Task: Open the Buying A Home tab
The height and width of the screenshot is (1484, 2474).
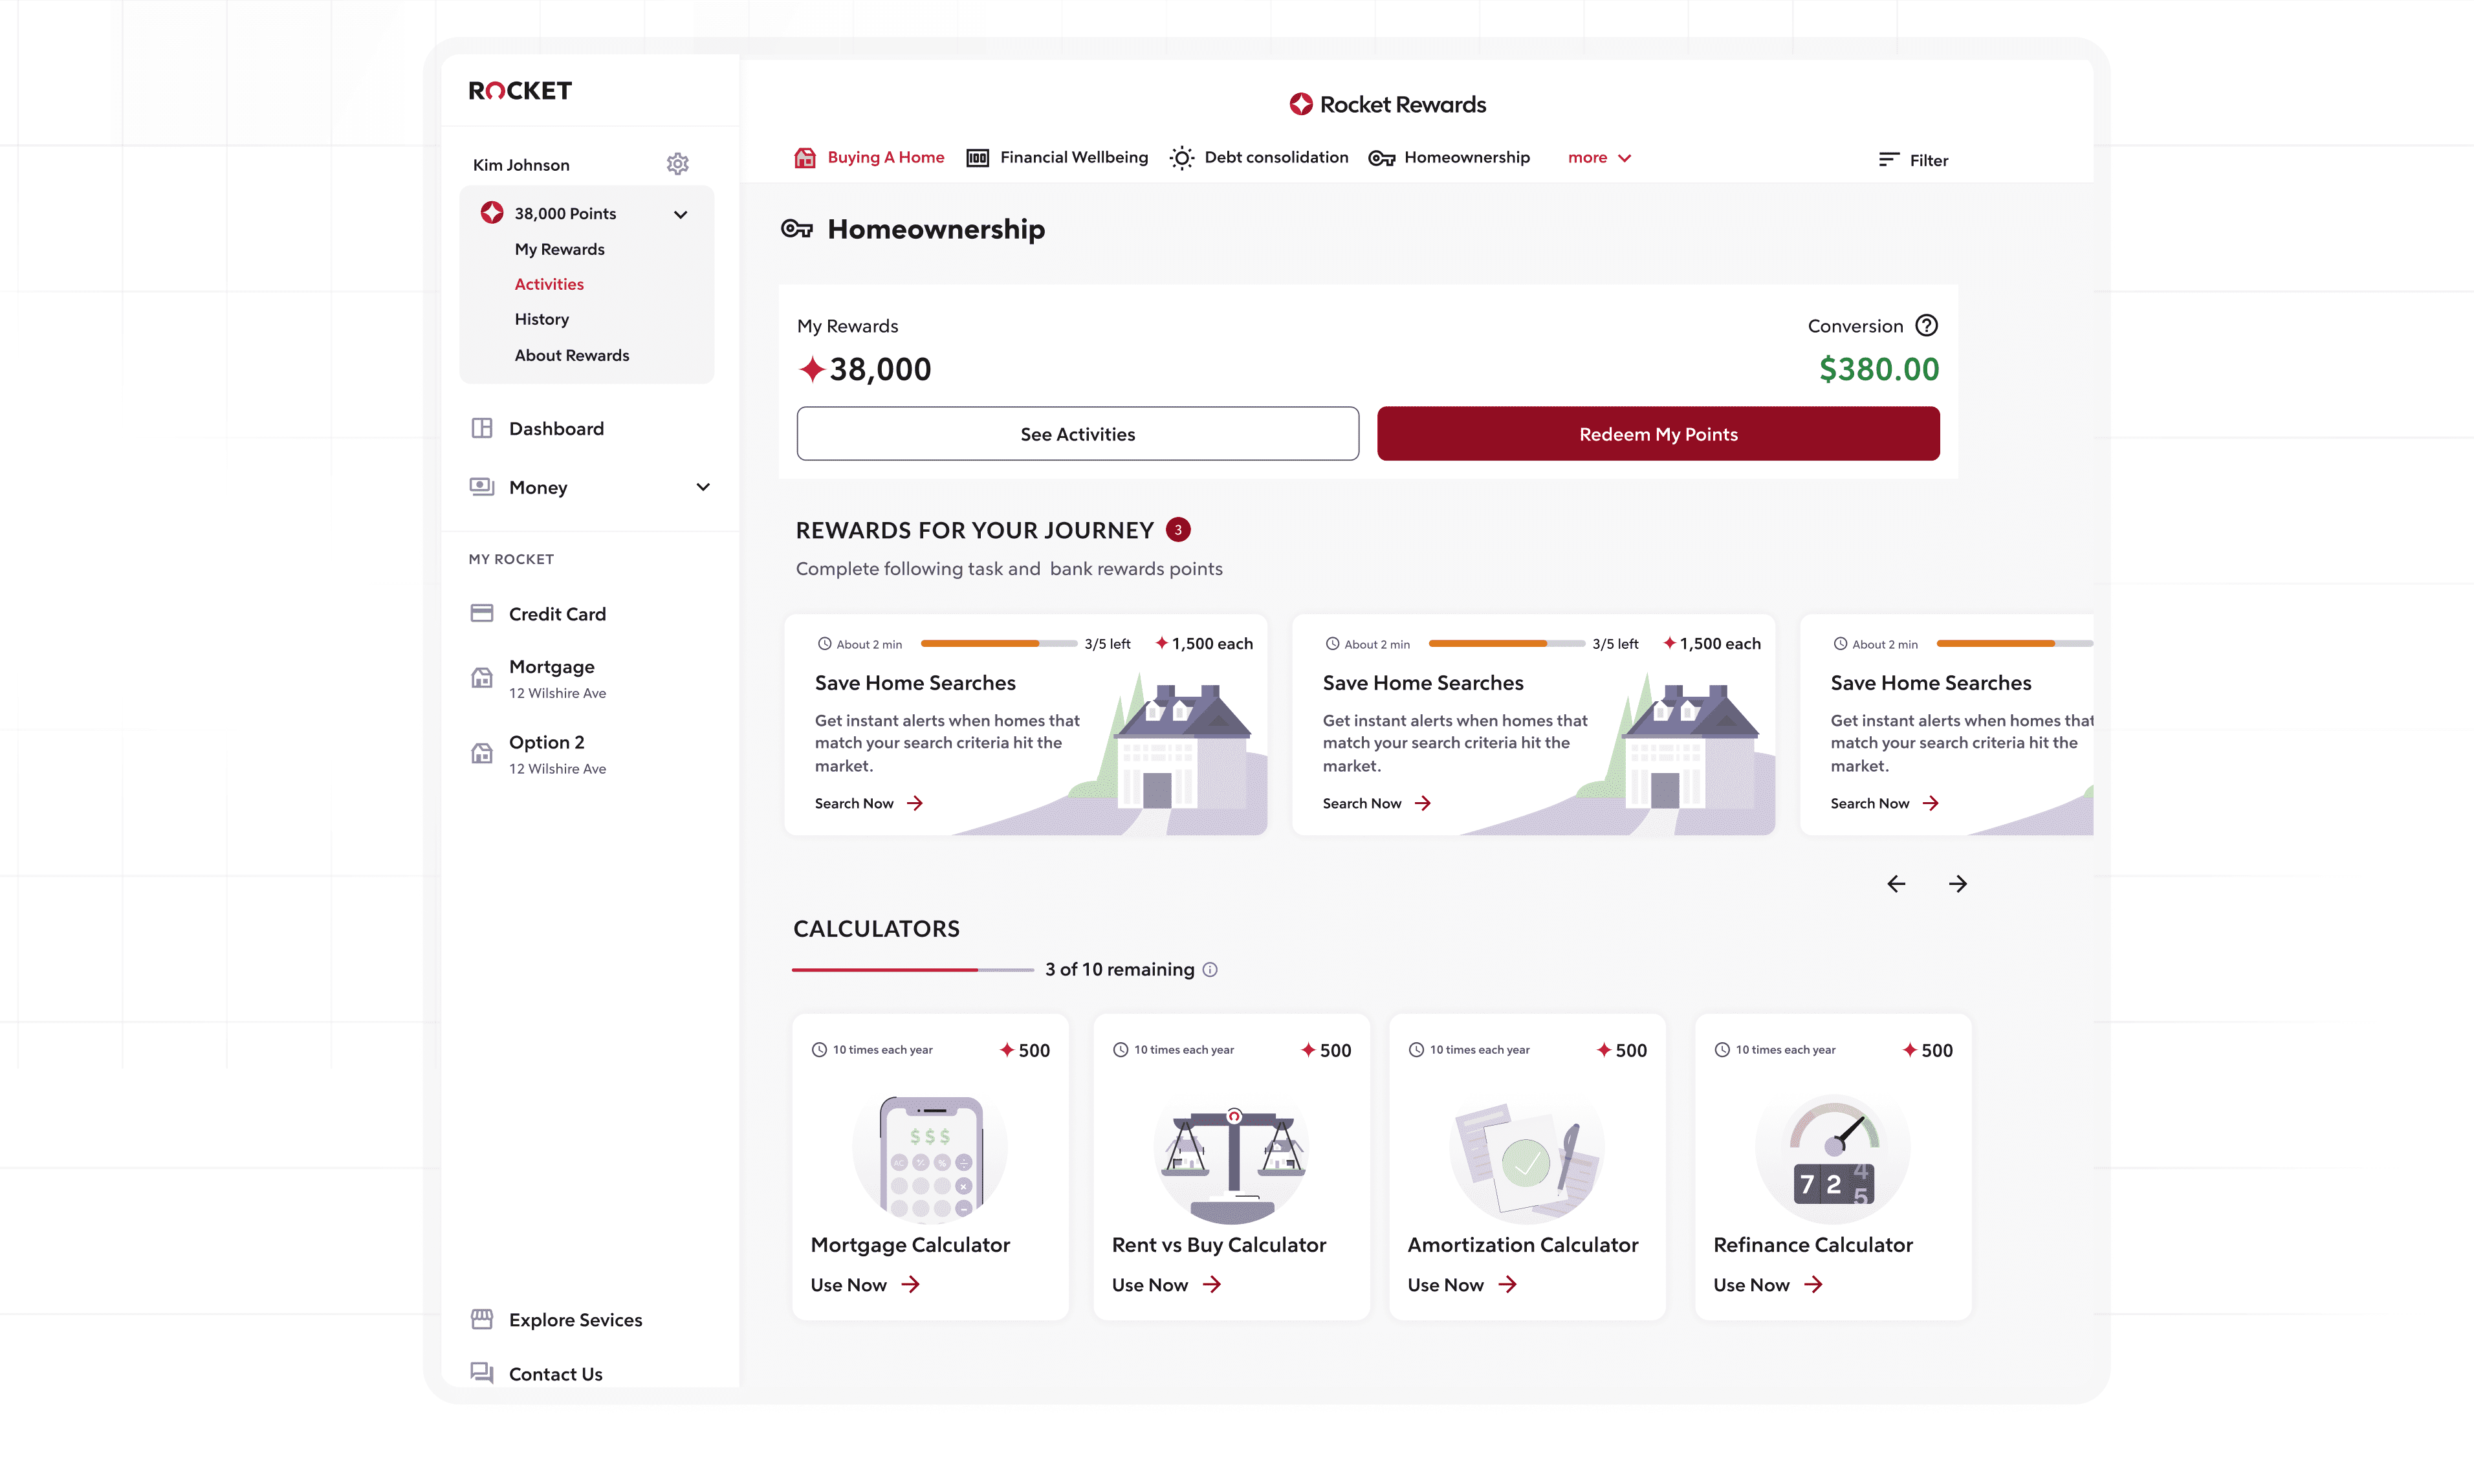Action: click(x=869, y=158)
